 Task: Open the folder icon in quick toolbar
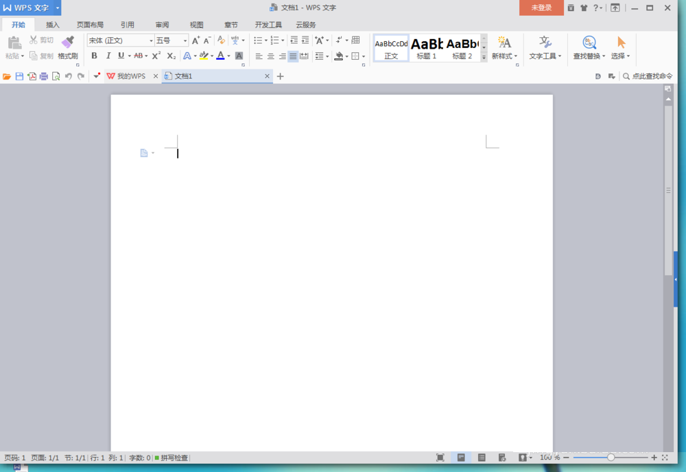pyautogui.click(x=7, y=76)
